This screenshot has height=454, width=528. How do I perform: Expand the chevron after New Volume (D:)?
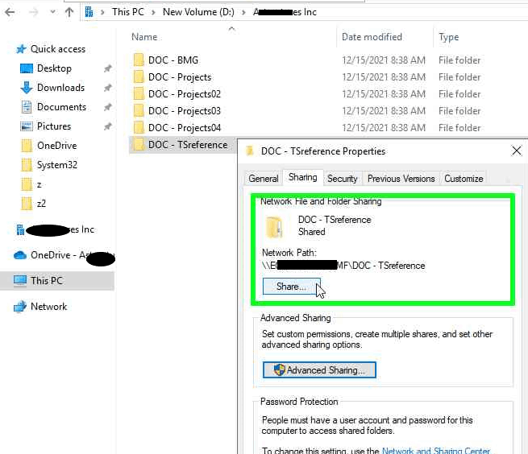pos(243,12)
